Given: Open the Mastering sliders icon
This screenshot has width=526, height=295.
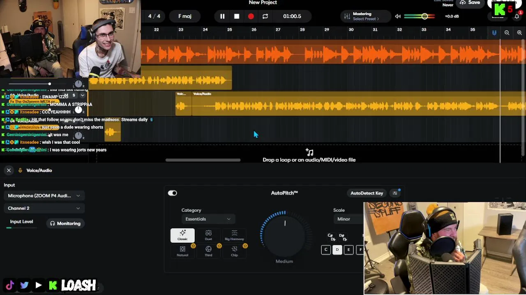Looking at the screenshot, I should pos(347,16).
